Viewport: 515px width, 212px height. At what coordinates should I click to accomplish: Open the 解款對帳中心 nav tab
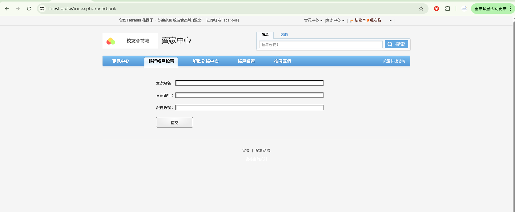pos(206,61)
